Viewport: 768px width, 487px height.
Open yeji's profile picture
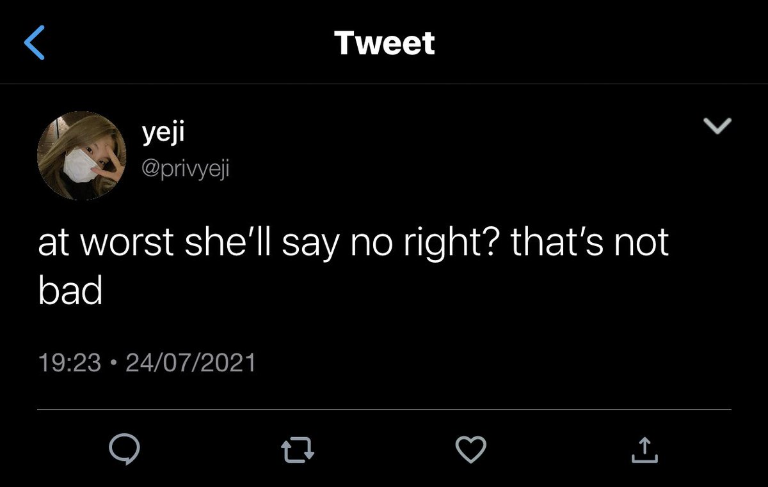[x=81, y=155]
